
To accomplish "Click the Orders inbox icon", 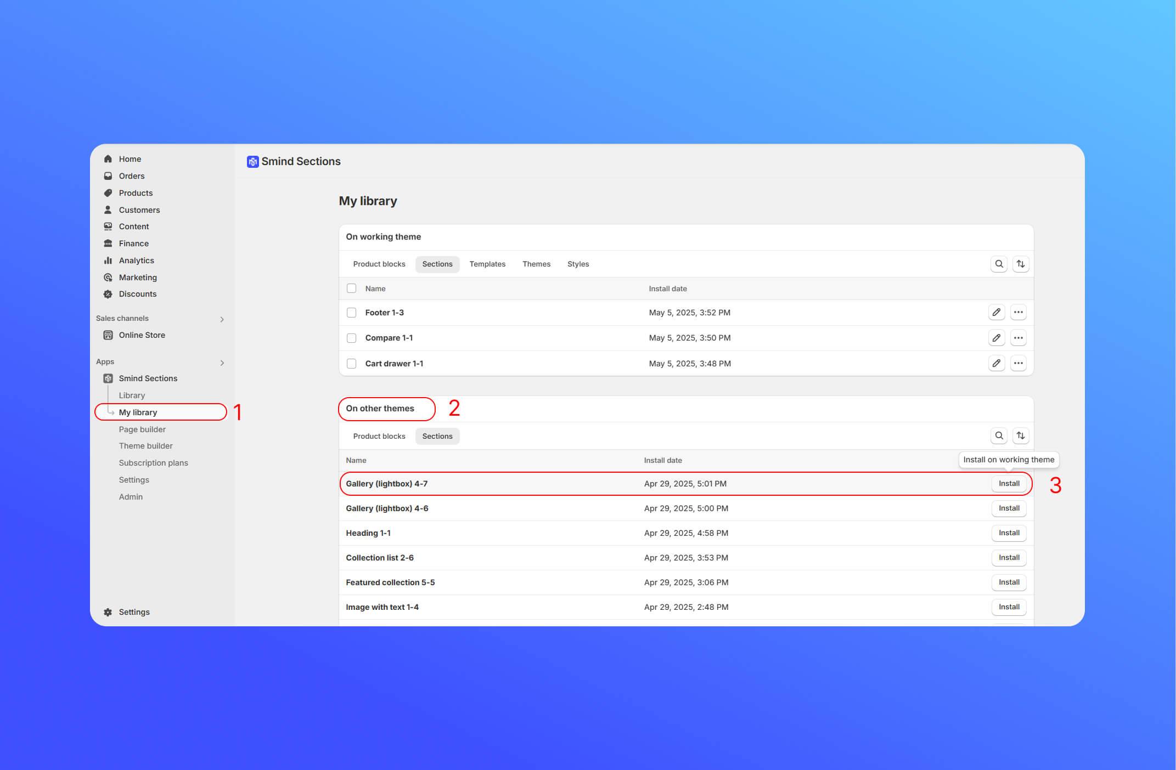I will coord(108,176).
